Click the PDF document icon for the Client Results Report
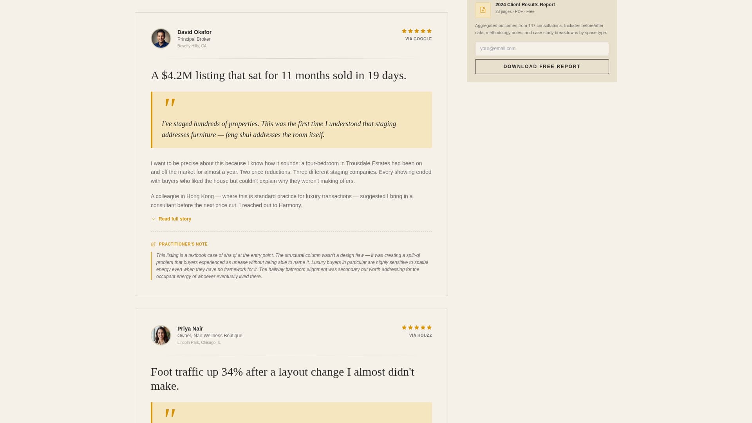The image size is (752, 423). (483, 9)
